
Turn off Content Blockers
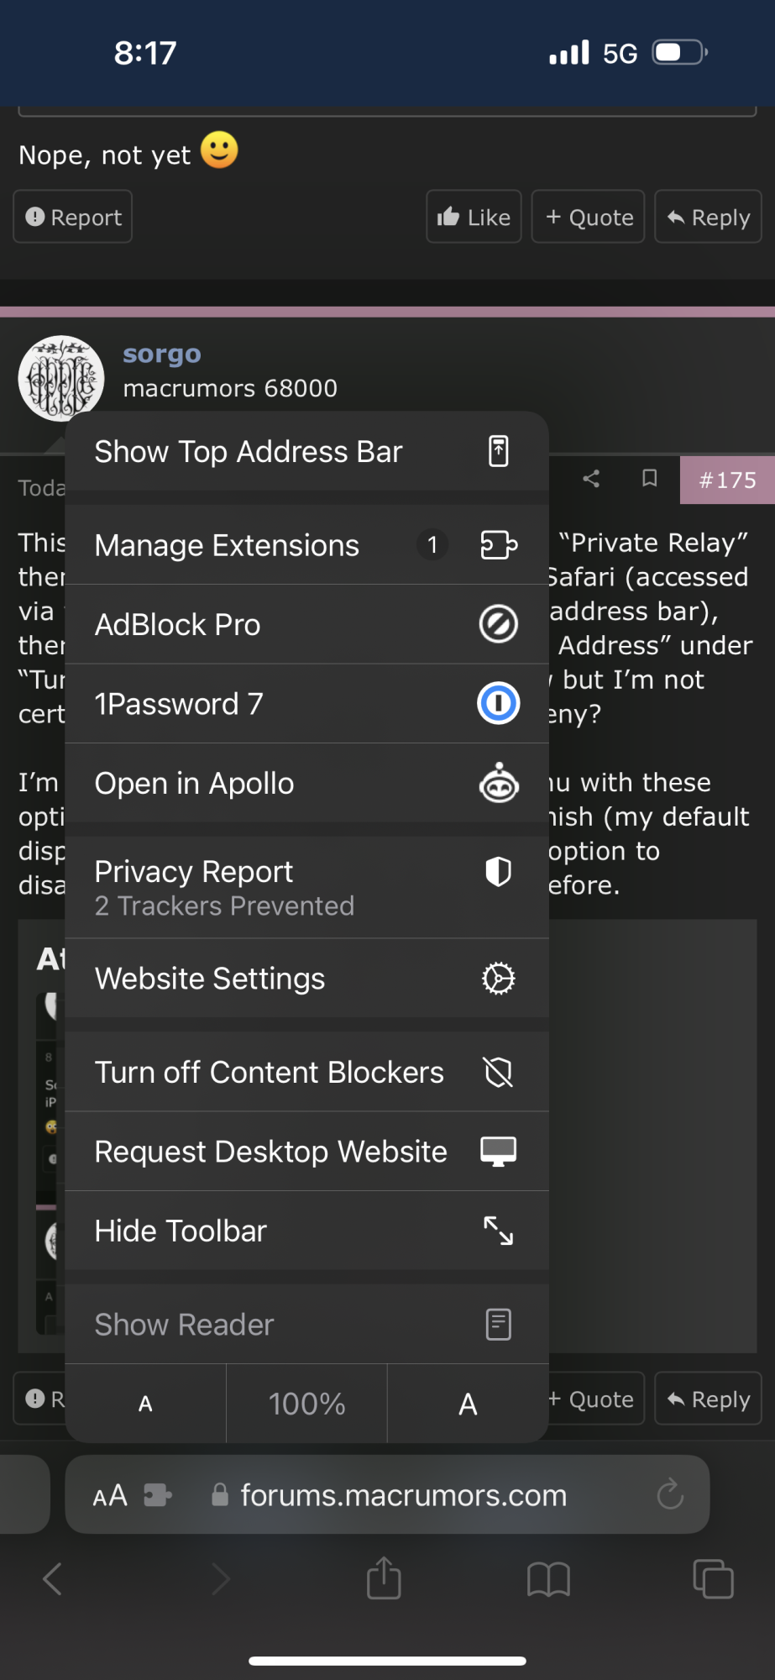(306, 1072)
